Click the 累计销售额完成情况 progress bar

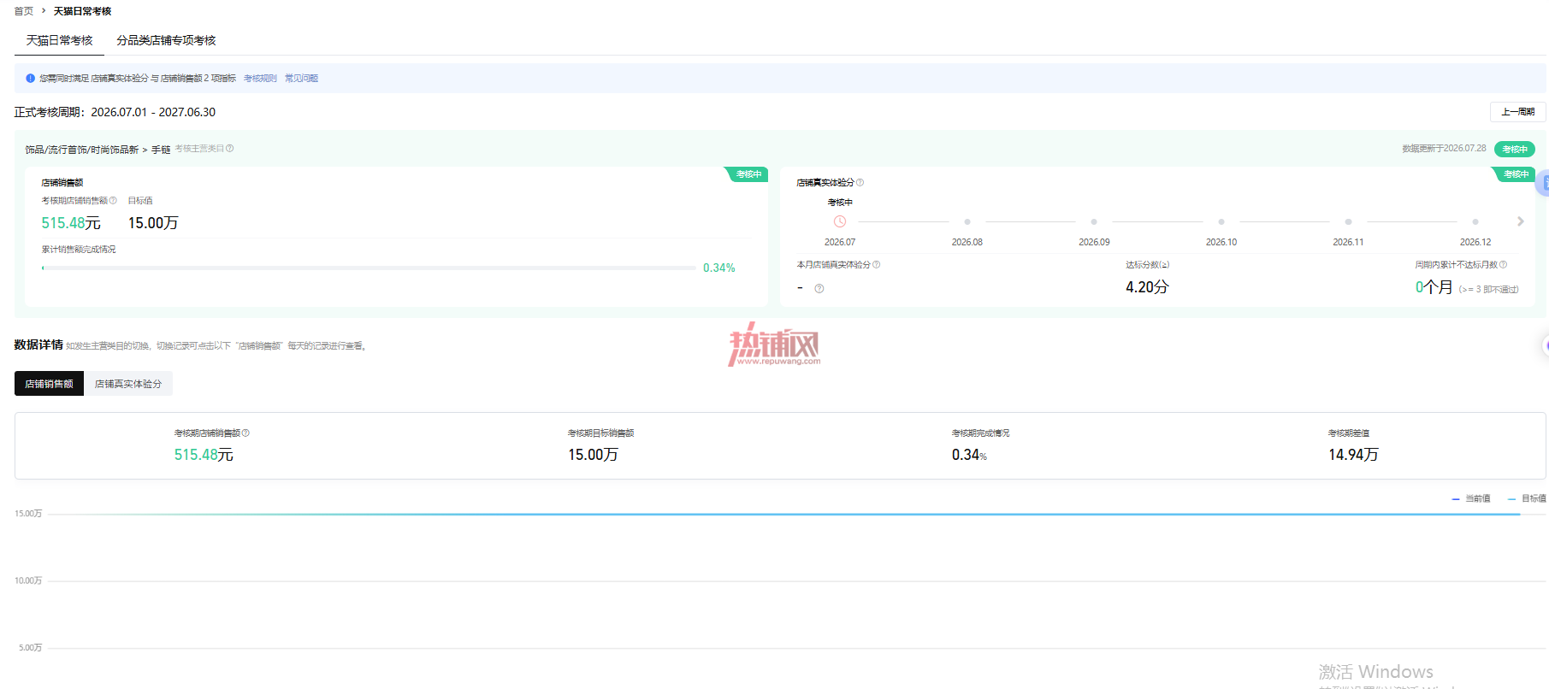click(369, 268)
